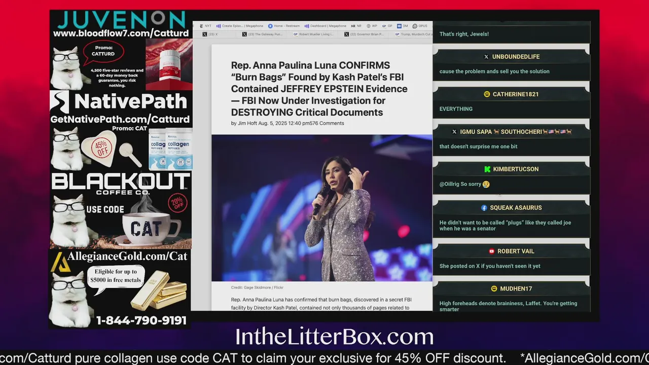
Task: Switch to the (23) X browser tab
Action: [x=210, y=34]
